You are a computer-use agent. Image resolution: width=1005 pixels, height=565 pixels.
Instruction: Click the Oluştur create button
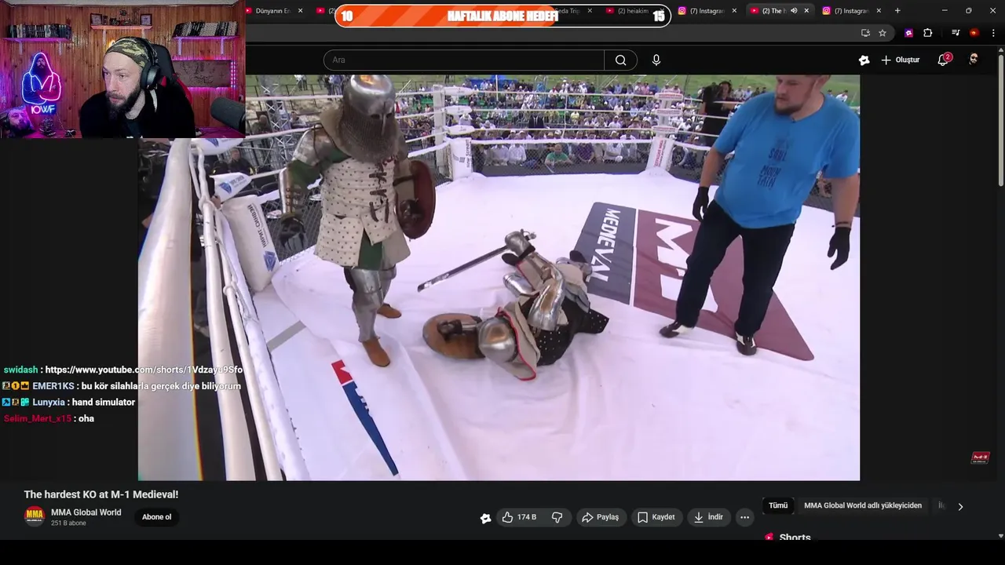click(900, 60)
